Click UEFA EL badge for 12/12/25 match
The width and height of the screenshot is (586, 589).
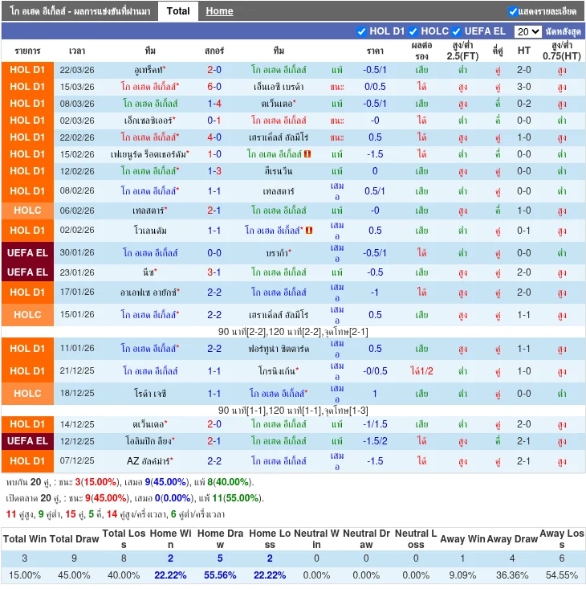point(27,441)
